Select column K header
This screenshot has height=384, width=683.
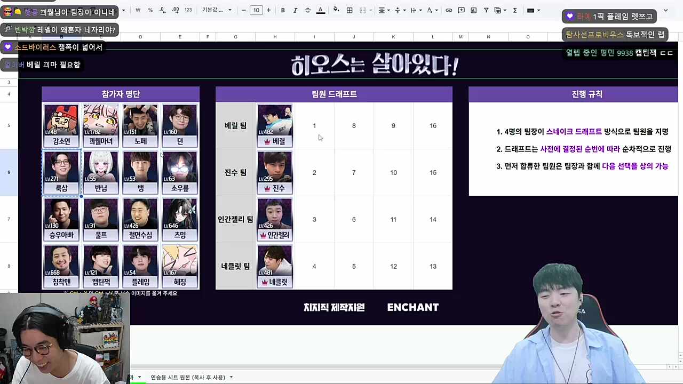[393, 37]
